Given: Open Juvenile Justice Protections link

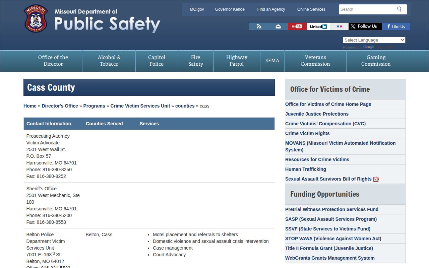Looking at the screenshot, I should click(x=317, y=114).
